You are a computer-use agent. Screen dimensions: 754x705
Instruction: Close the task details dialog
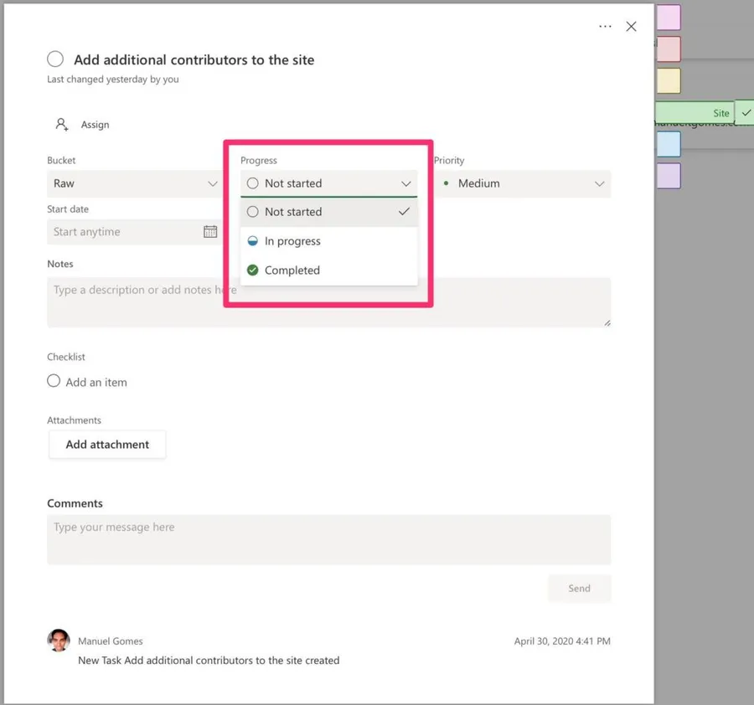coord(631,27)
